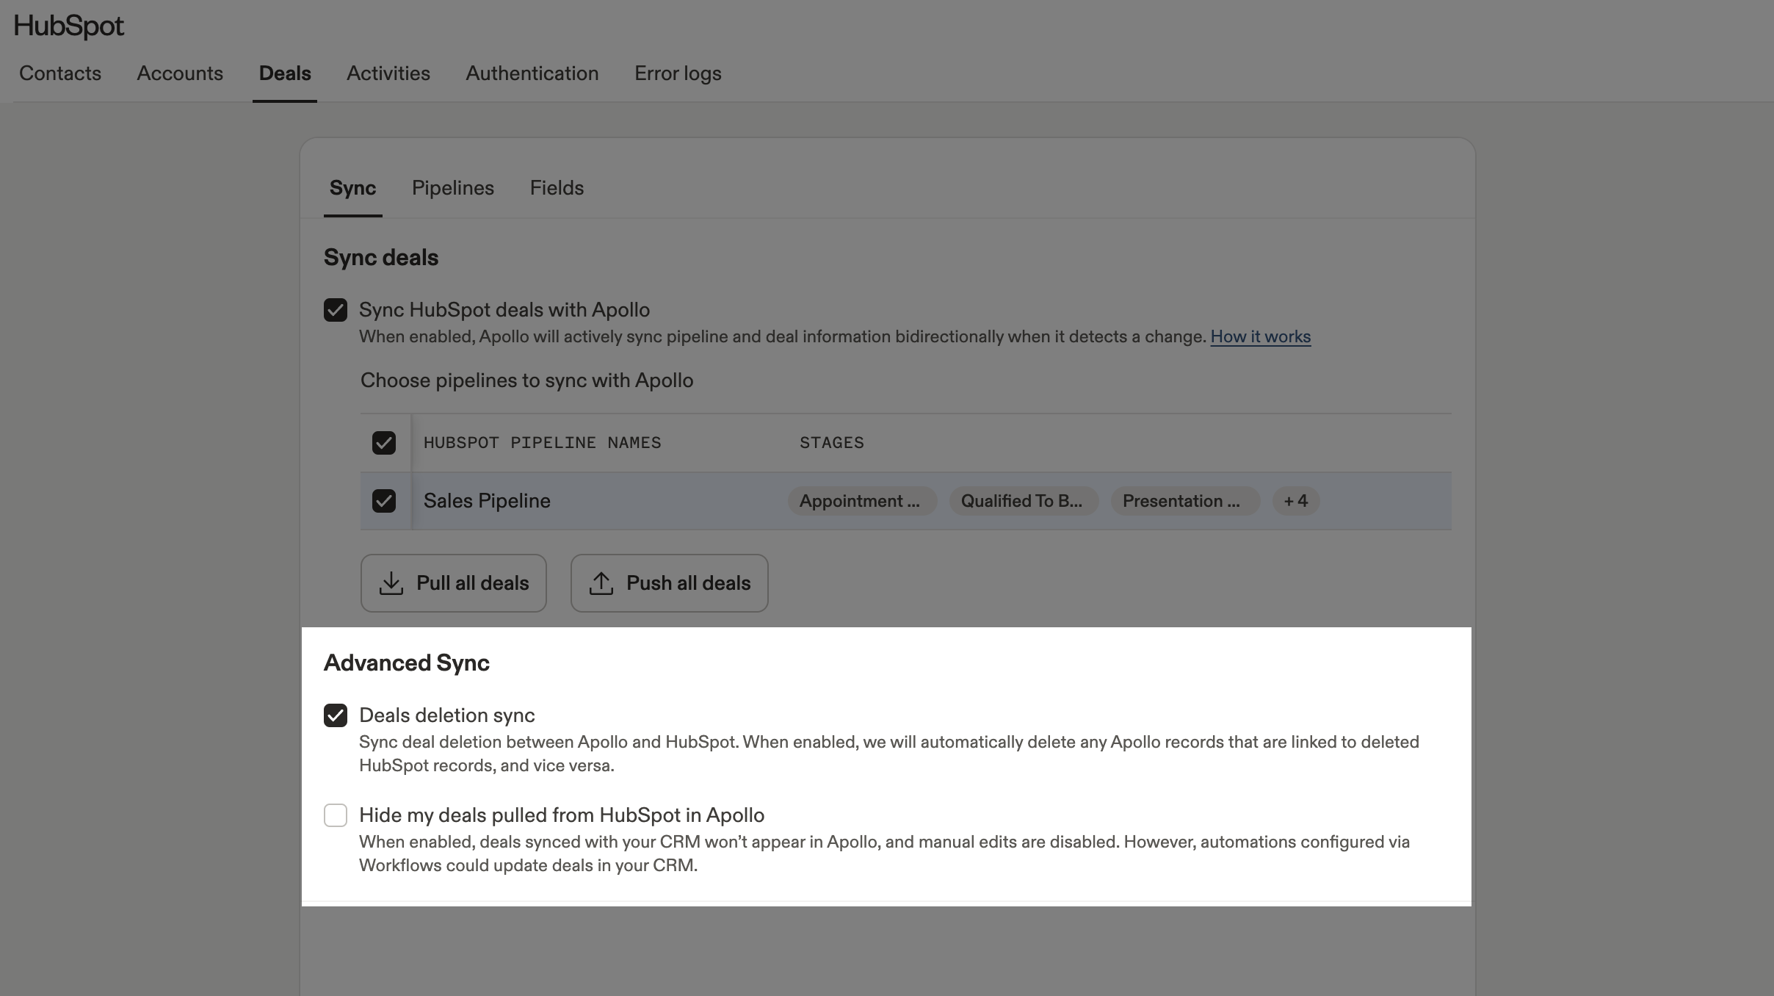The width and height of the screenshot is (1774, 996).
Task: Go to the Activities tab
Action: pos(388,73)
